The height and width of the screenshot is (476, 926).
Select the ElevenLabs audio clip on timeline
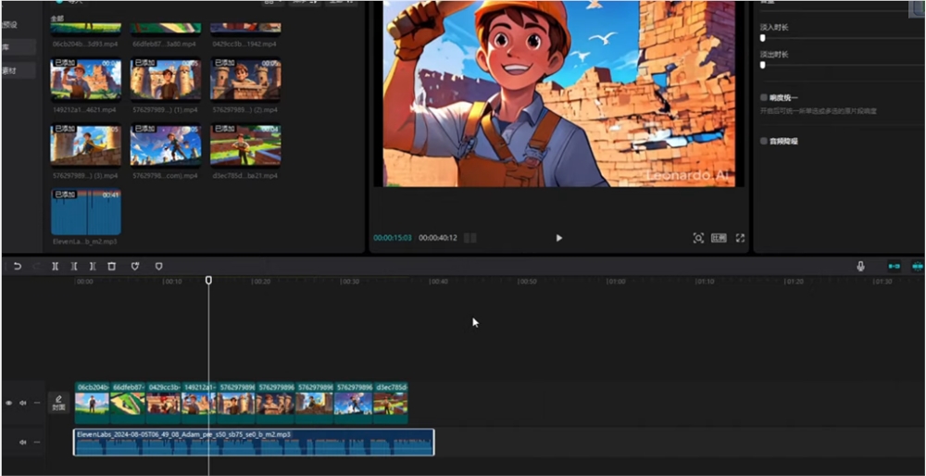coord(254,442)
